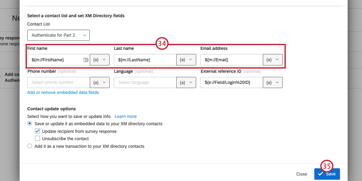
Task: Select 'Save or update it as embedded data' option
Action: click(30, 124)
